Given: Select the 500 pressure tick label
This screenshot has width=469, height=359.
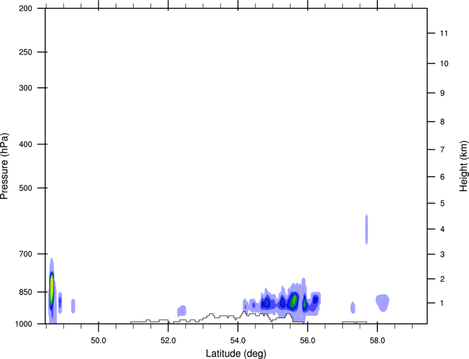Looking at the screenshot, I should point(25,188).
